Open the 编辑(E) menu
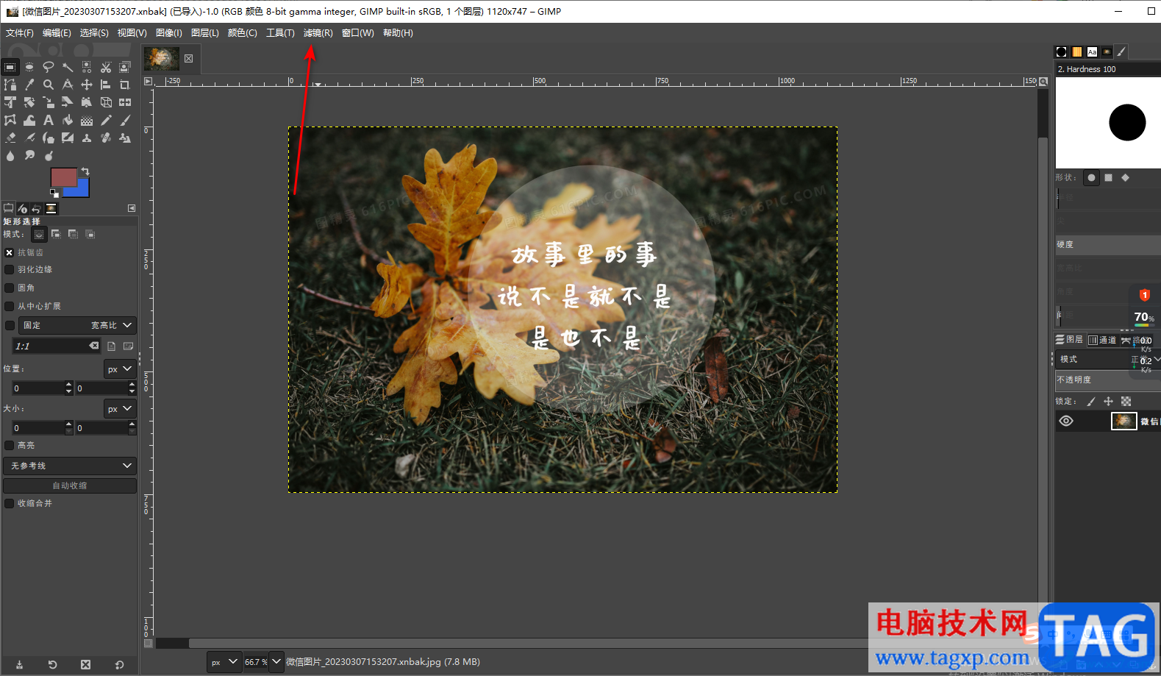 click(57, 33)
